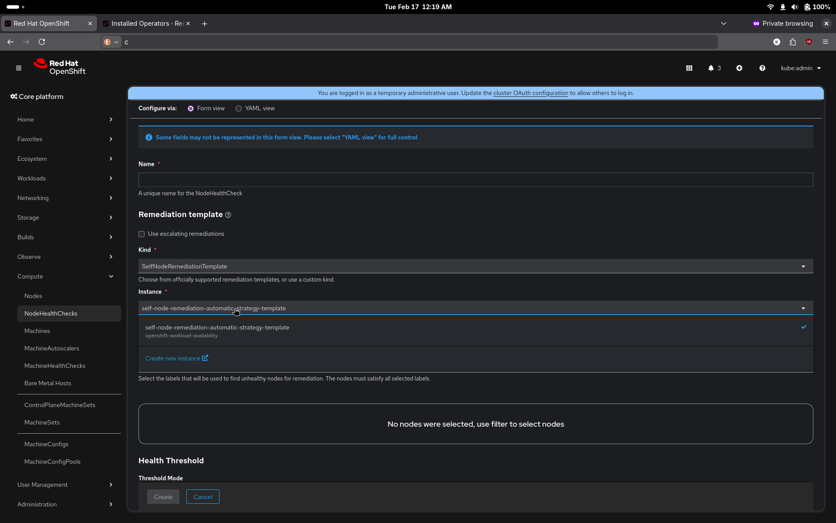Toggle the hamburger navigation menu
The image size is (836, 523).
[x=19, y=68]
